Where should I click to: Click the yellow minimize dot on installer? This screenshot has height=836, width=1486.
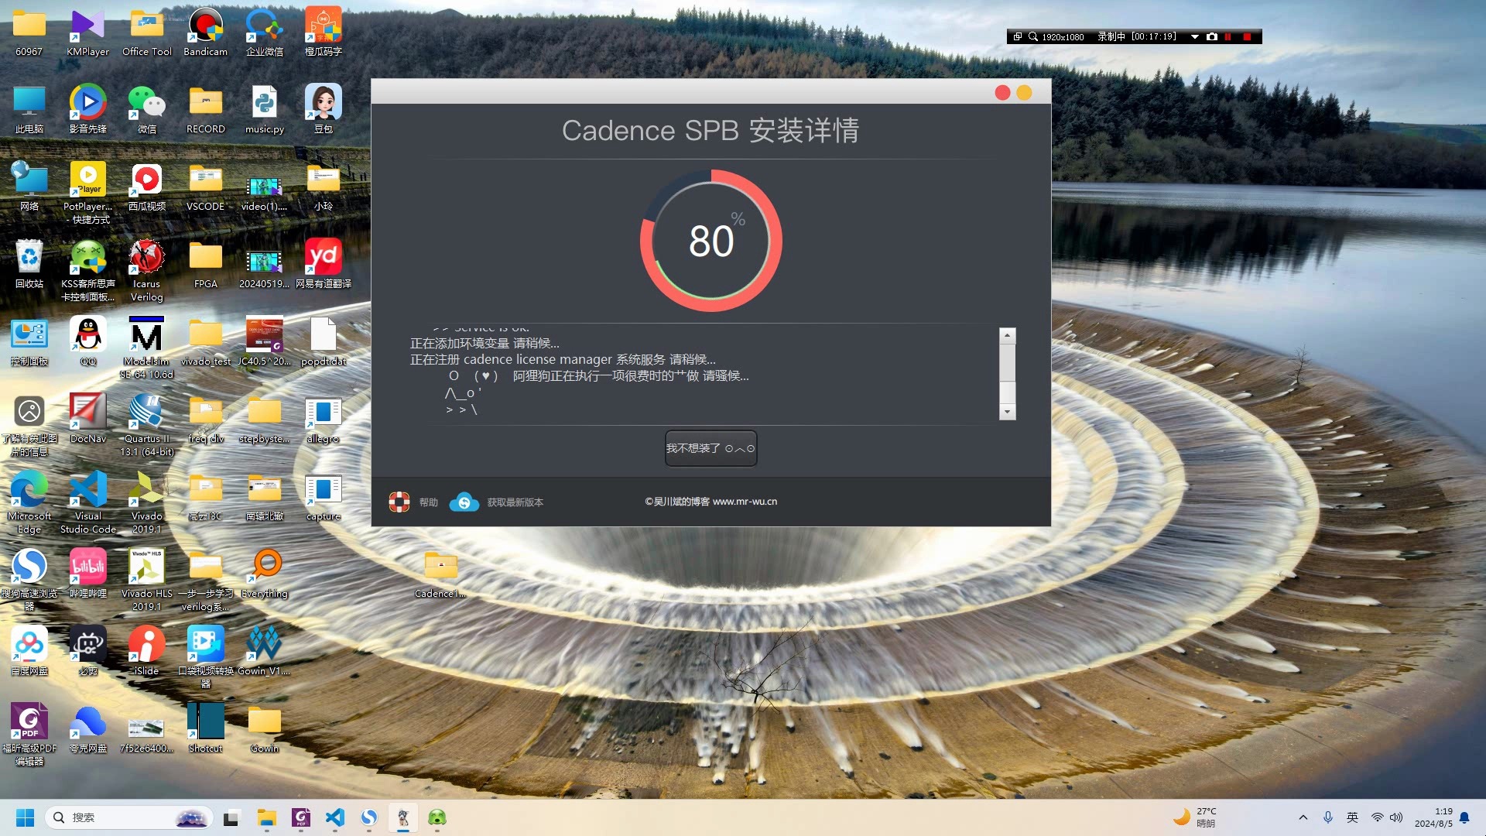point(1024,93)
